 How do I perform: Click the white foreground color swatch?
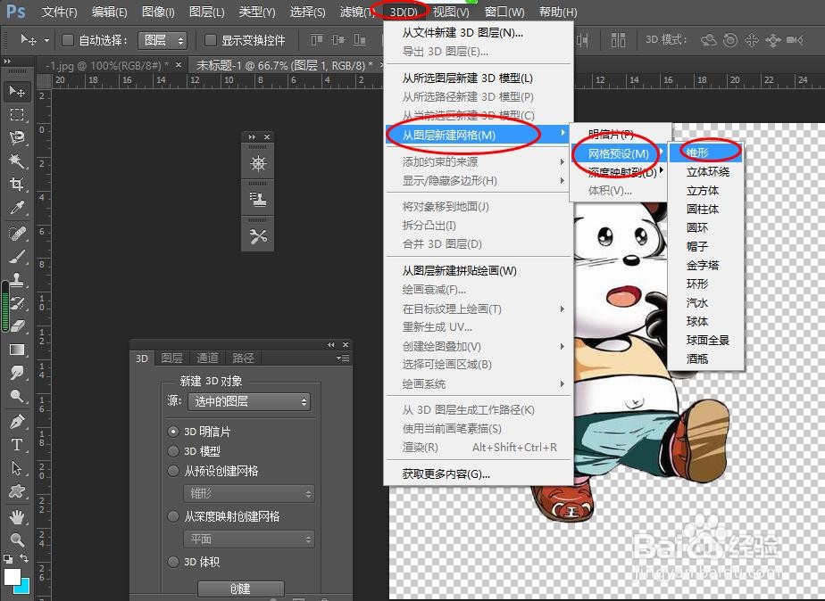12,576
